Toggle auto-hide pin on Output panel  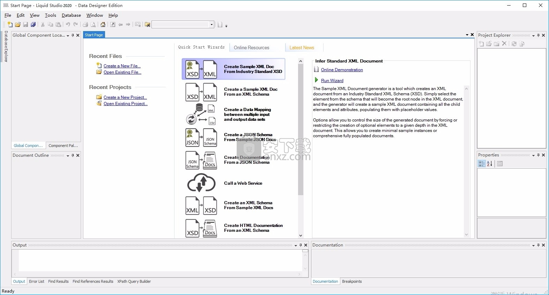[301, 245]
